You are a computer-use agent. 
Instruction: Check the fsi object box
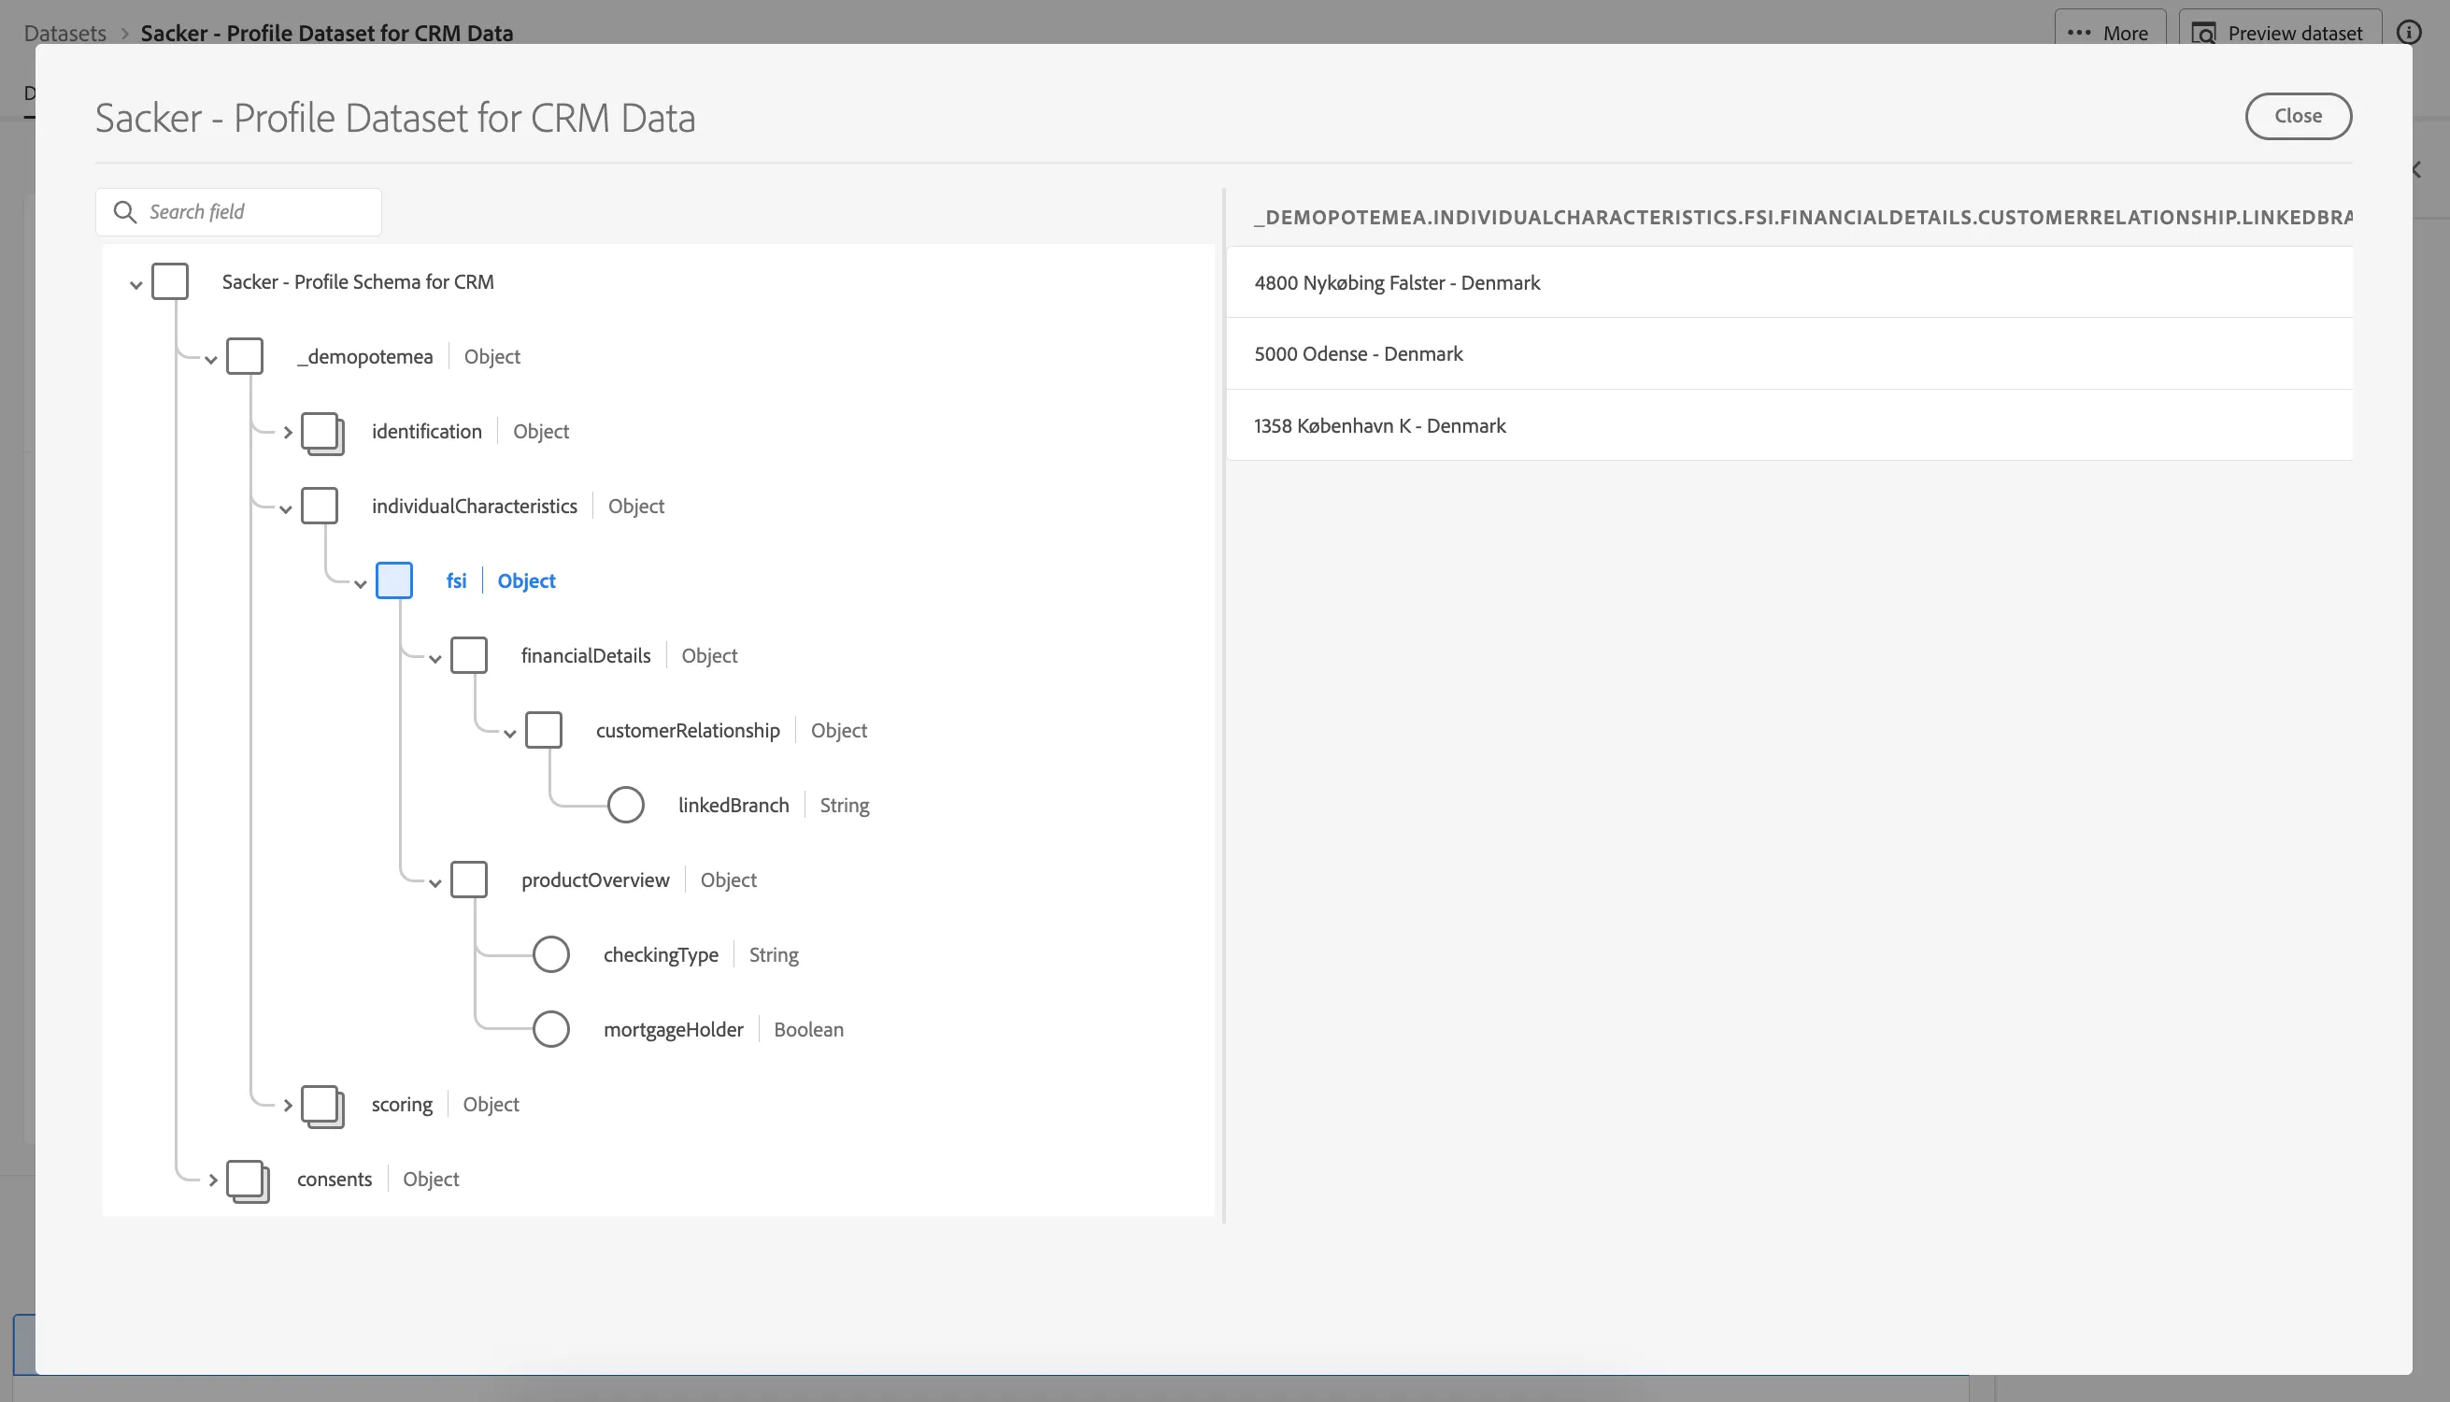393,580
